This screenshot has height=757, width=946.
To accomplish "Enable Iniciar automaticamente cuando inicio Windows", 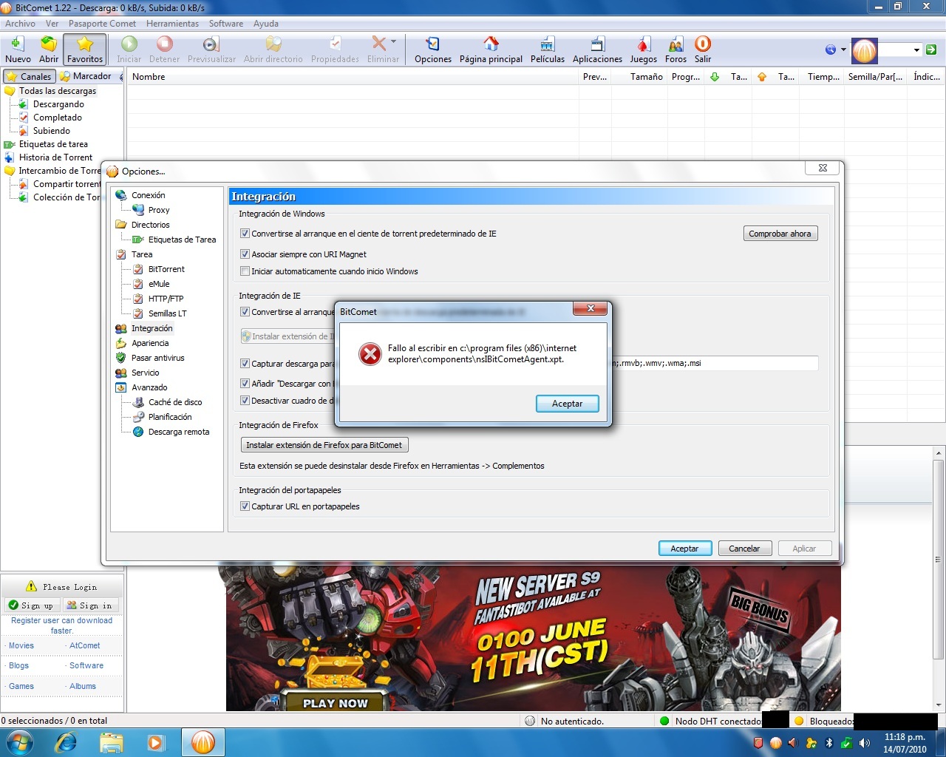I will pyautogui.click(x=245, y=271).
